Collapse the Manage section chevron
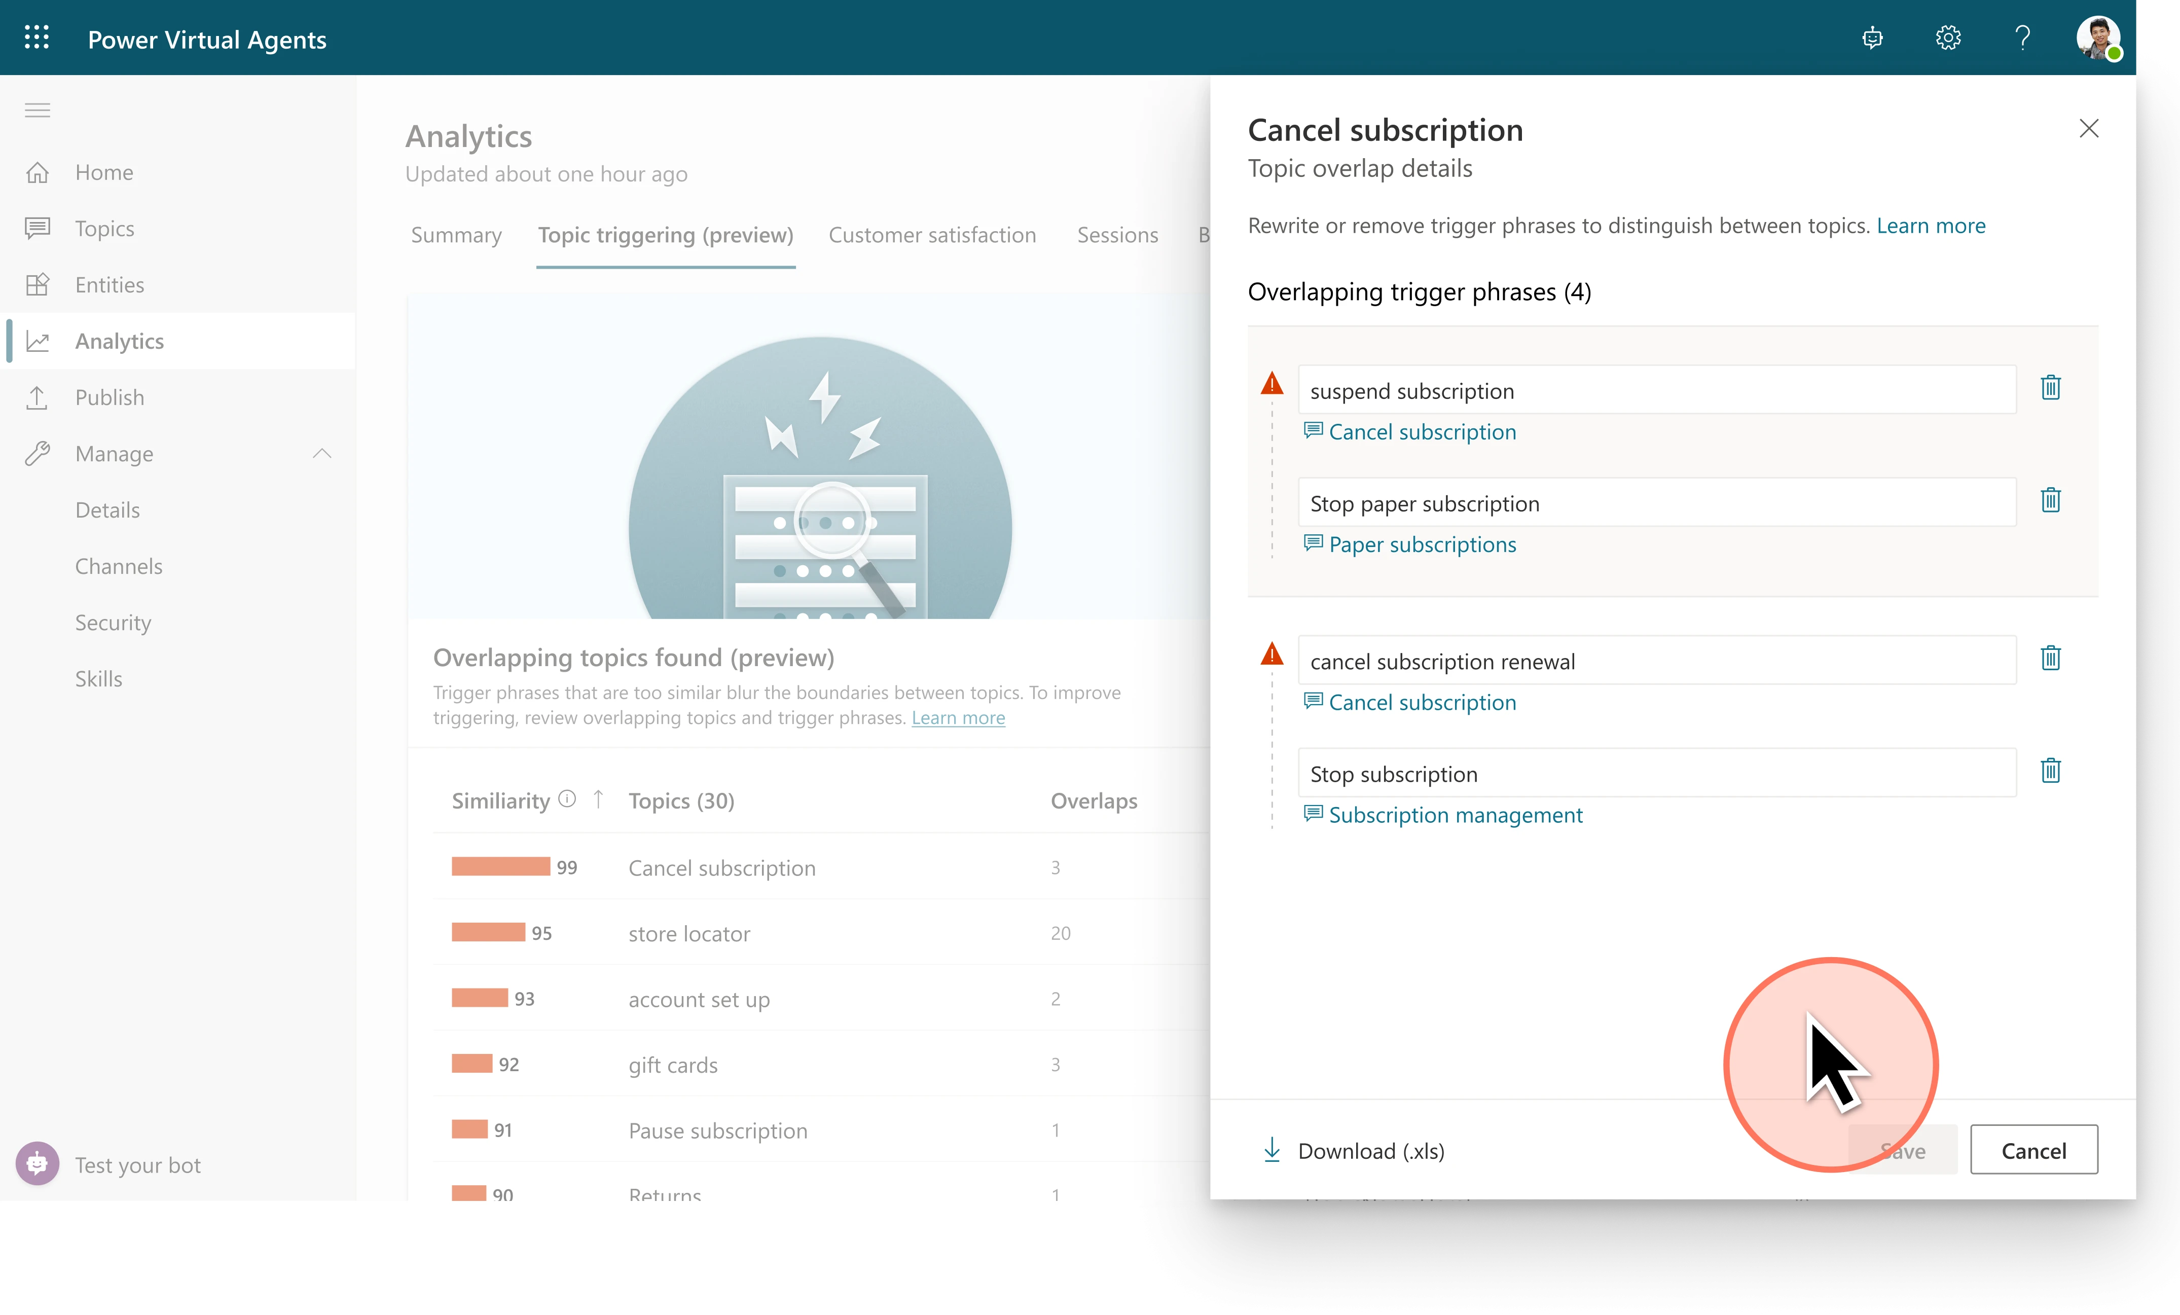 (322, 453)
